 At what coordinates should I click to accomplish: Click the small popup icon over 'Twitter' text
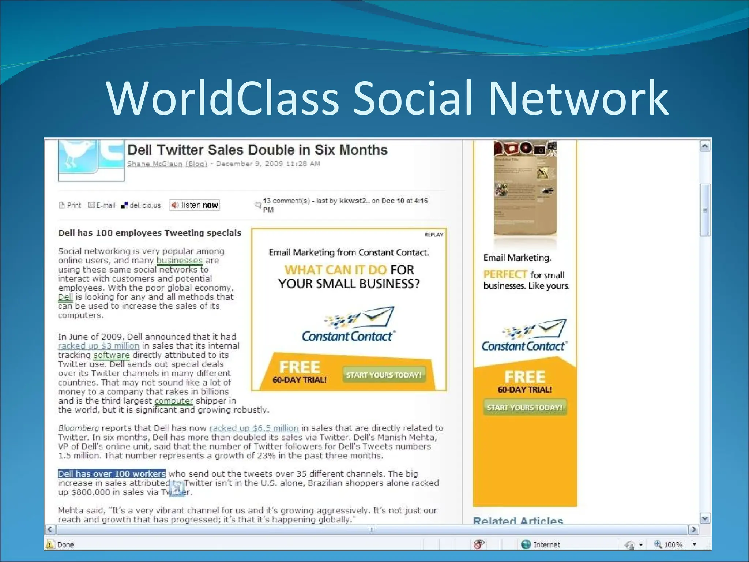[x=177, y=489]
